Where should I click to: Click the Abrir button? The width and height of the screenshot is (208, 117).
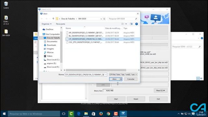pos(114,79)
